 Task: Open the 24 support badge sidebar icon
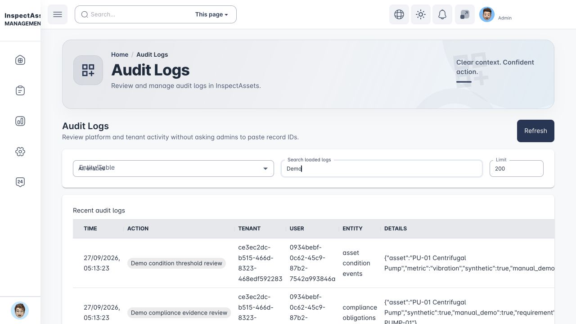[20, 182]
